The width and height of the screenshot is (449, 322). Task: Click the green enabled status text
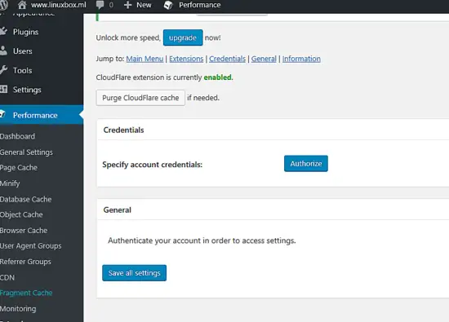[218, 77]
